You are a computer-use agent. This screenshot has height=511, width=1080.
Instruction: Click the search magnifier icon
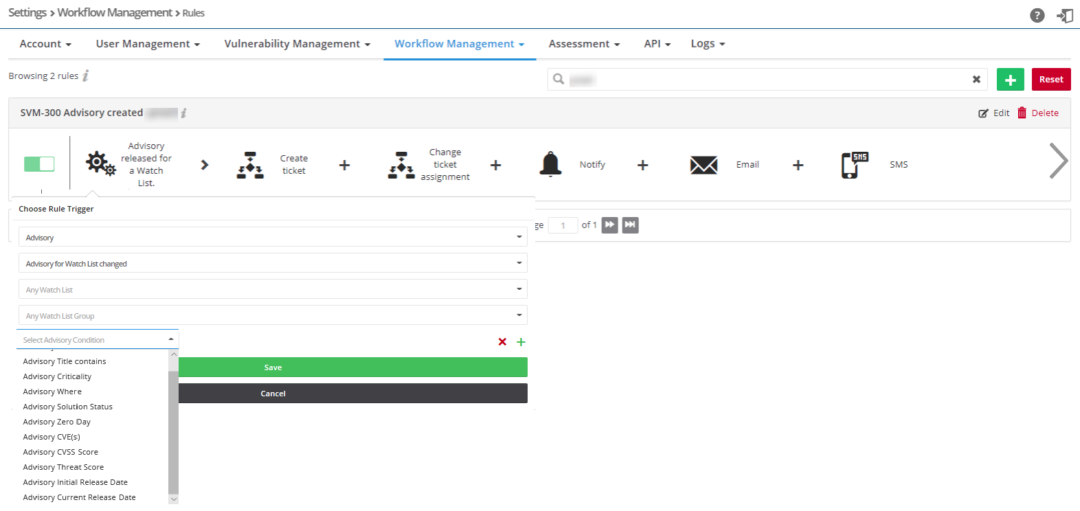click(x=559, y=79)
